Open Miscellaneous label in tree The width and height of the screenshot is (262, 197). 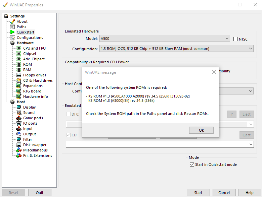tap(35, 150)
